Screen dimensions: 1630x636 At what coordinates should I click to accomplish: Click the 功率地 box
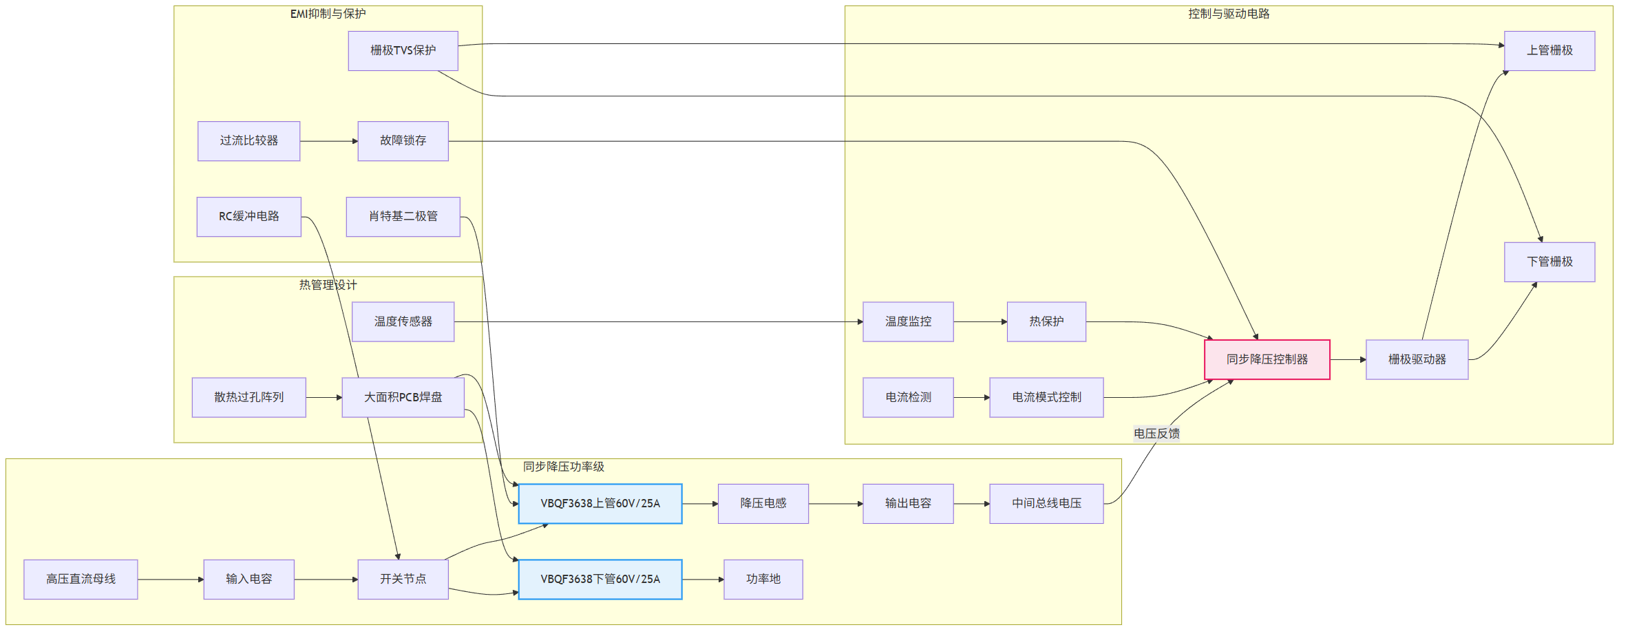pyautogui.click(x=763, y=580)
